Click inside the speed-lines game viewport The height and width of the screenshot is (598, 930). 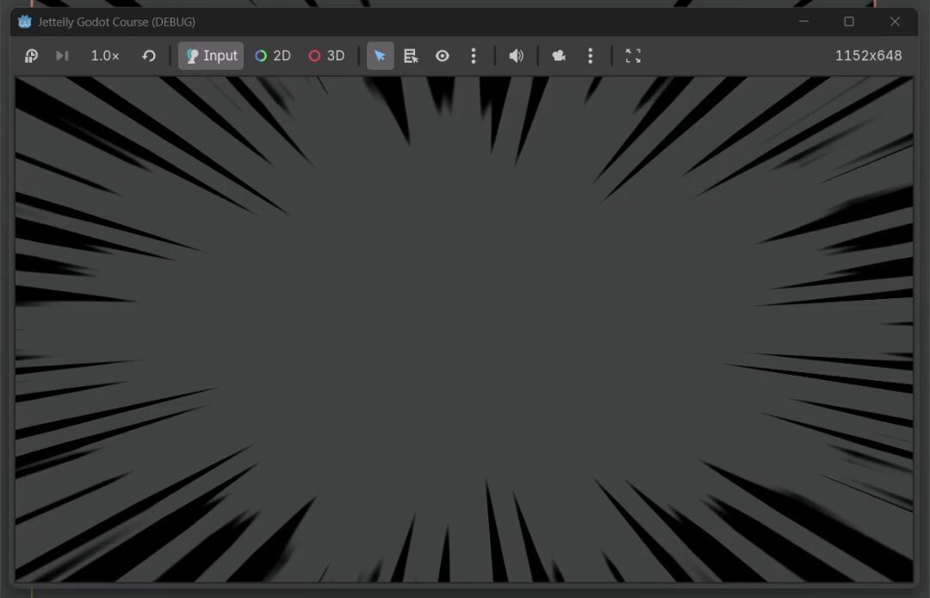pyautogui.click(x=464, y=327)
